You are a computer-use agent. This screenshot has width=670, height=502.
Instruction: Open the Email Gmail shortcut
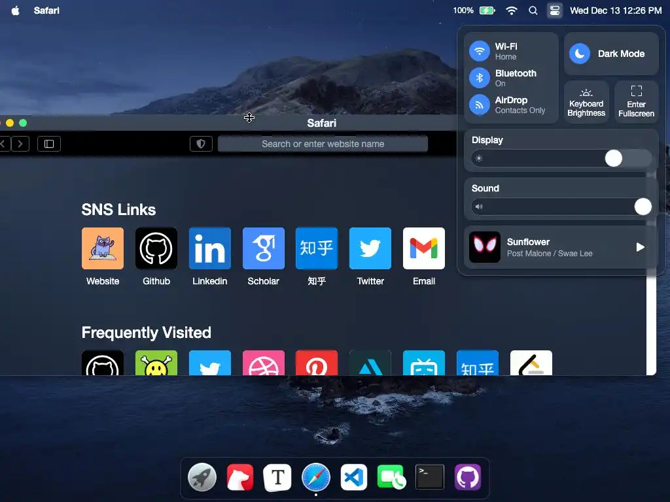coord(424,248)
